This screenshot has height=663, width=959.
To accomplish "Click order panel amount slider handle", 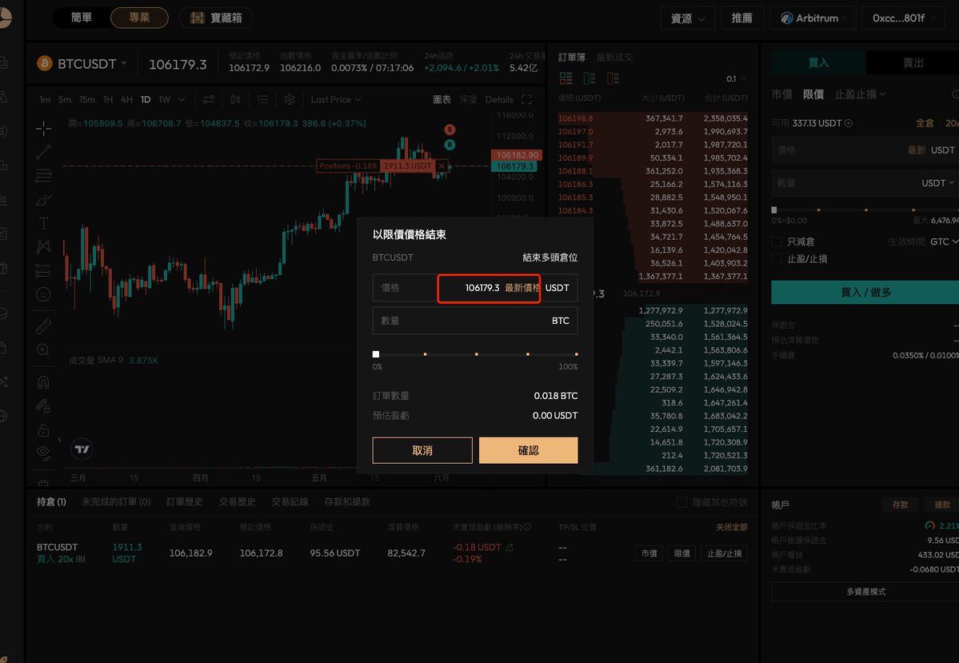I will tap(774, 210).
